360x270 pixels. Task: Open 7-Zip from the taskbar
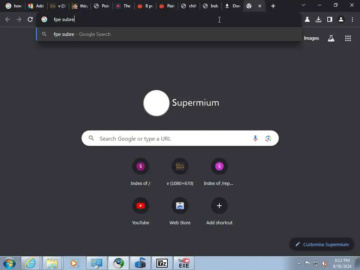[x=162, y=263]
